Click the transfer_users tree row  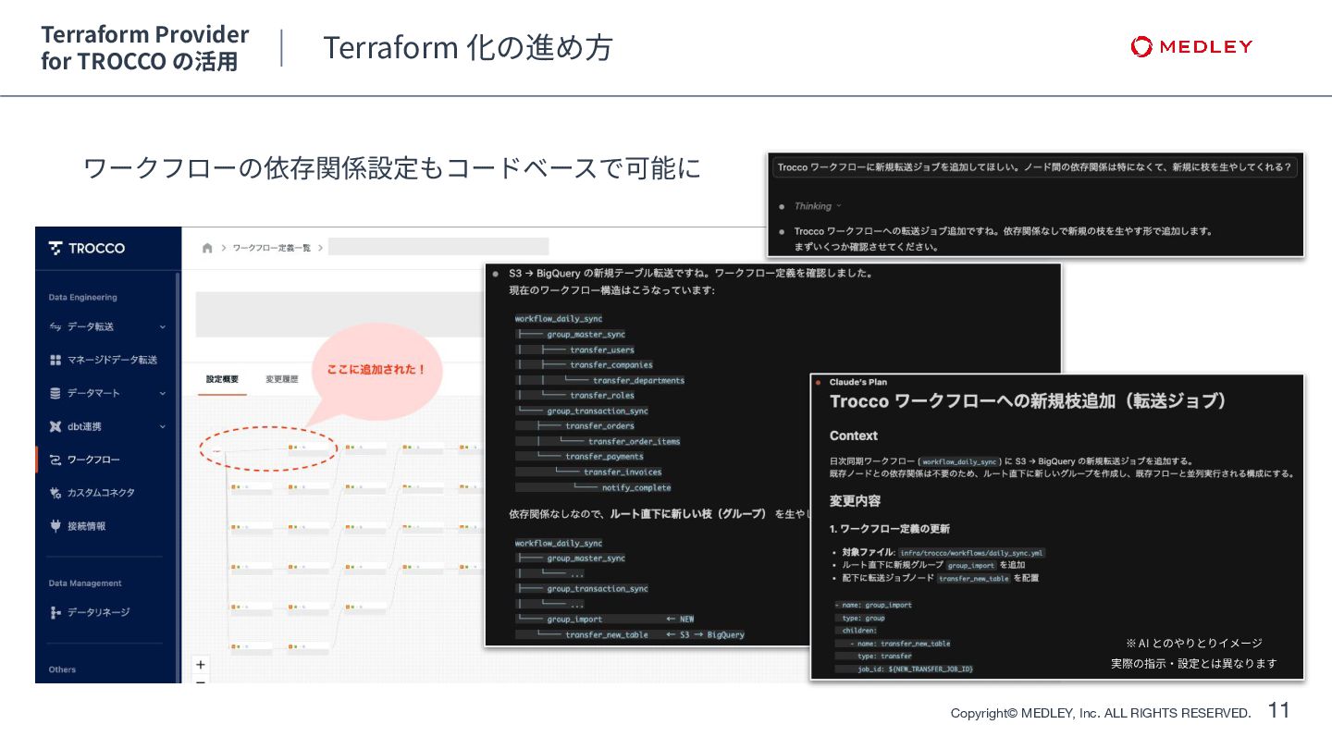pos(602,350)
